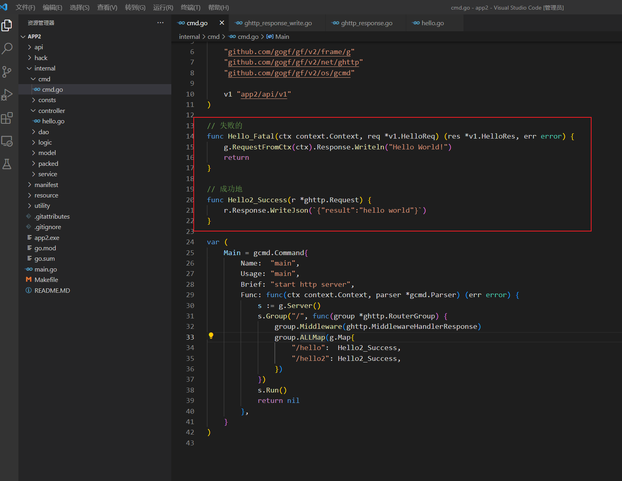Screen dimensions: 622x481
Task: Click the quick fix lightbulb on line 33
Action: [x=211, y=336]
